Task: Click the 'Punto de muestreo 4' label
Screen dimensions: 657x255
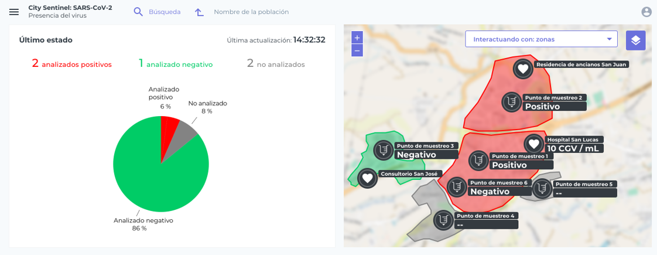Action: click(485, 216)
